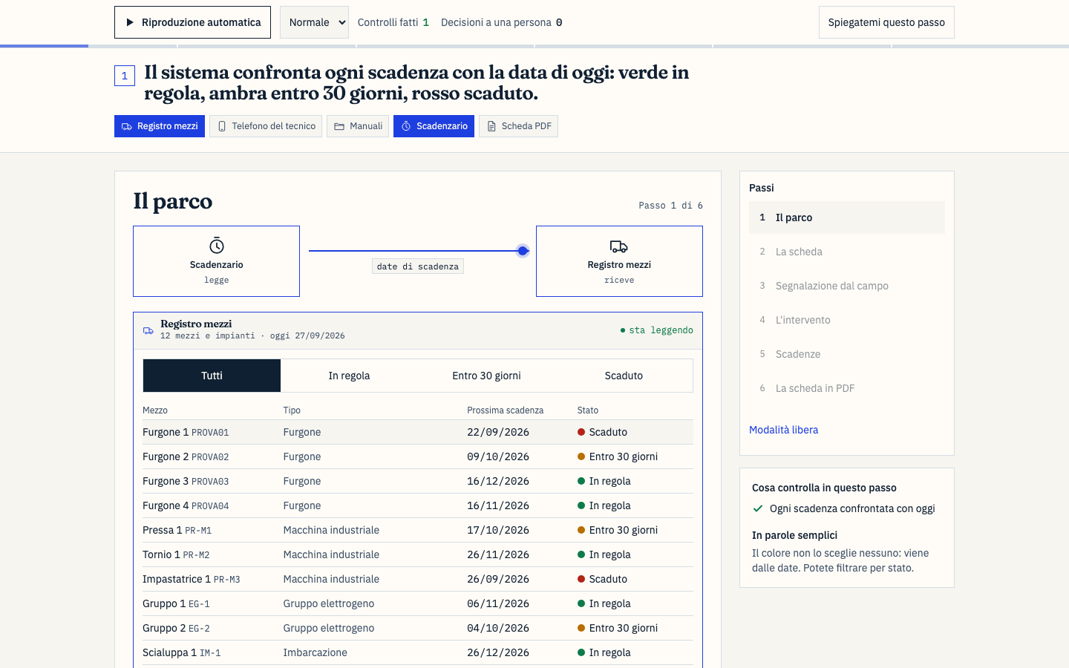
Task: Click the amber status dot for Furgone 2
Action: (581, 456)
